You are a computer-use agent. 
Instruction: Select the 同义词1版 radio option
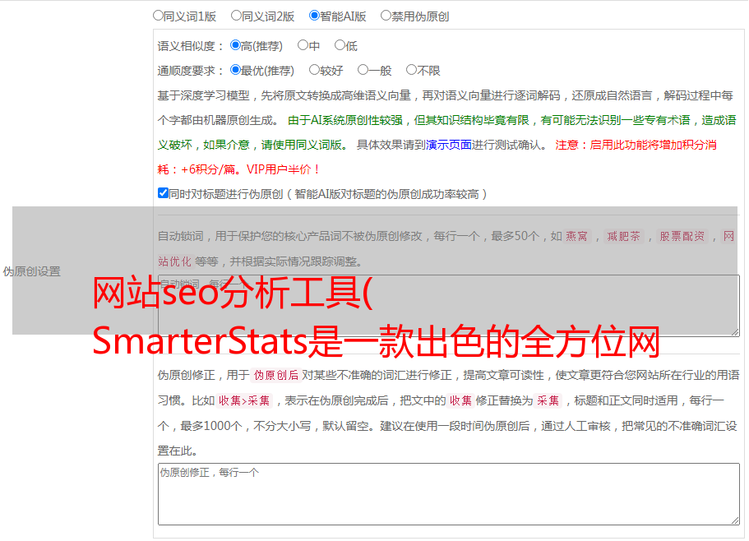click(x=158, y=16)
